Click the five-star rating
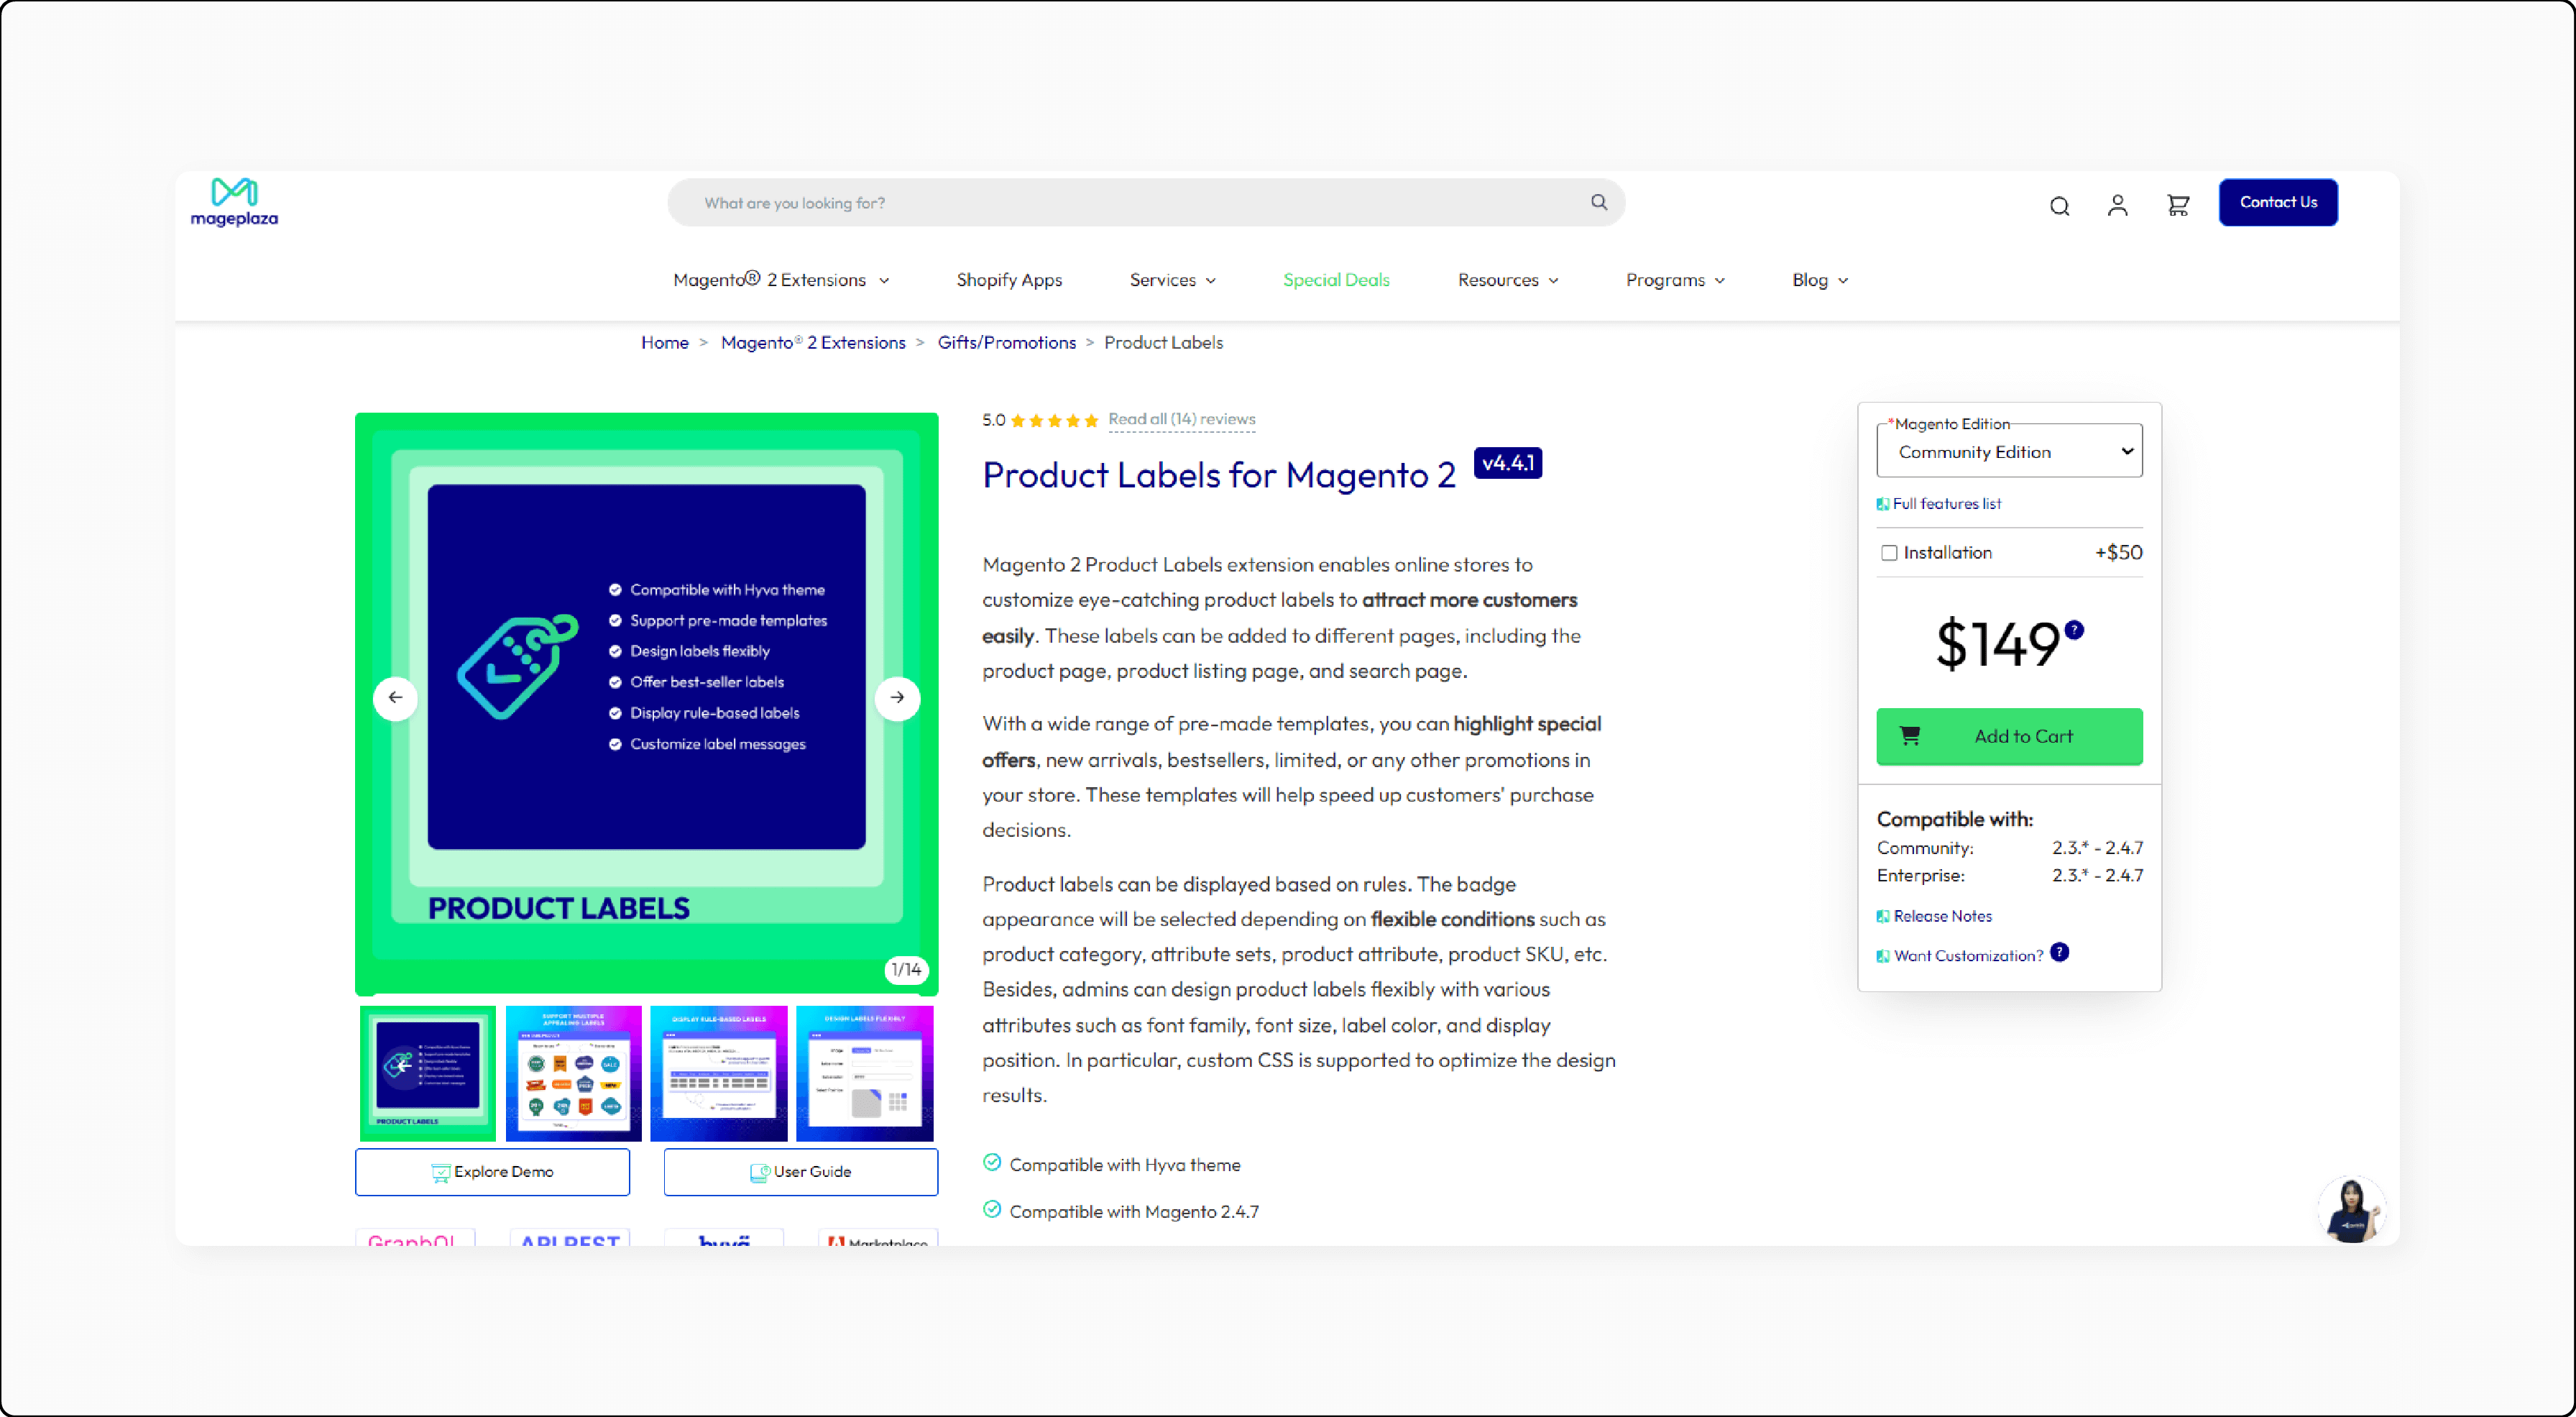The width and height of the screenshot is (2576, 1417). 1054,420
